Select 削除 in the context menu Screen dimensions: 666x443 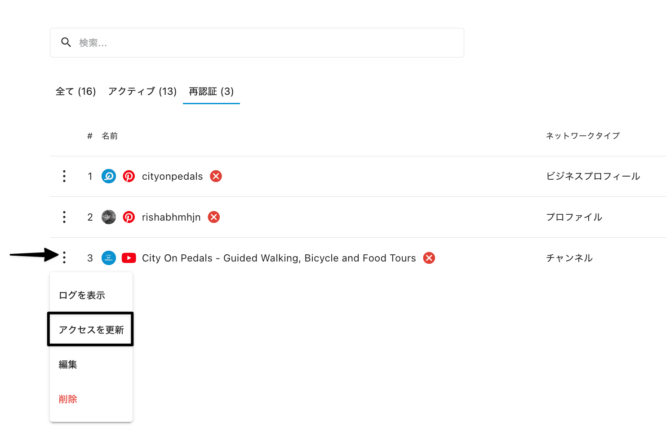pos(68,399)
